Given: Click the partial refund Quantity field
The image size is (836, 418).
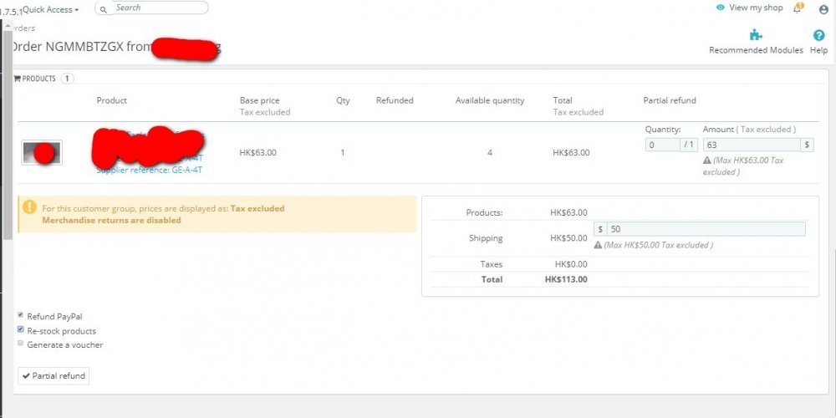Looking at the screenshot, I should pyautogui.click(x=662, y=145).
